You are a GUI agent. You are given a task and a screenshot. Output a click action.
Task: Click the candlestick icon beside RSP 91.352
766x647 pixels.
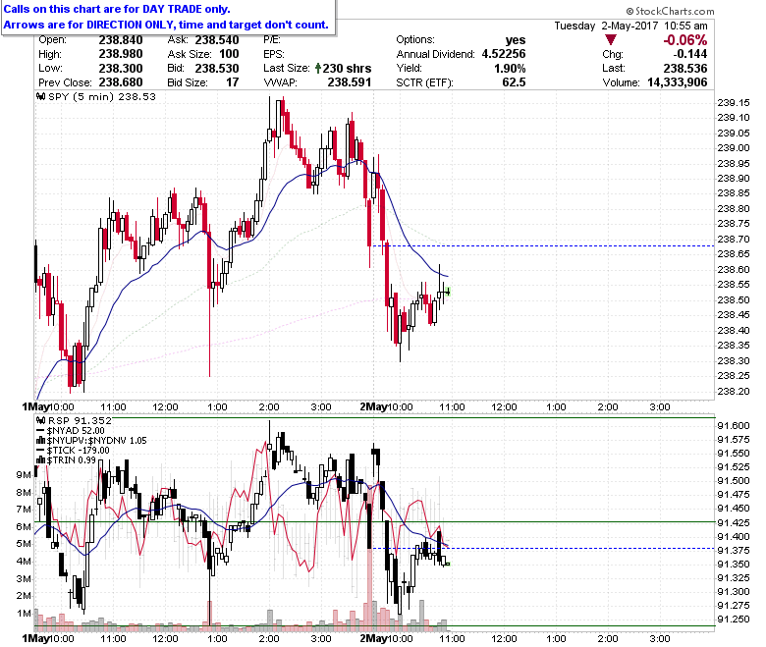pyautogui.click(x=41, y=420)
